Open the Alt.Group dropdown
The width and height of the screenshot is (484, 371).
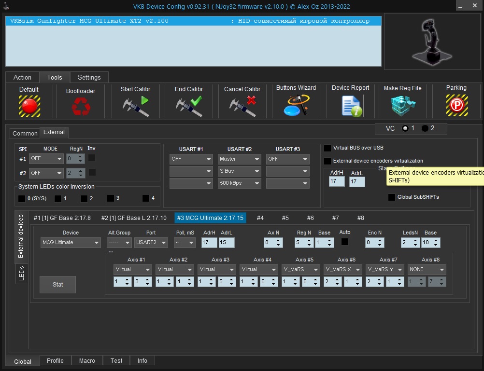119,242
